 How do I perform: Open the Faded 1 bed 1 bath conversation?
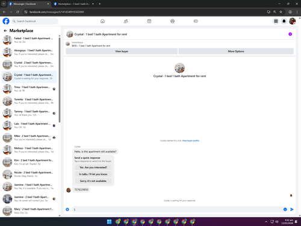[x=29, y=40]
